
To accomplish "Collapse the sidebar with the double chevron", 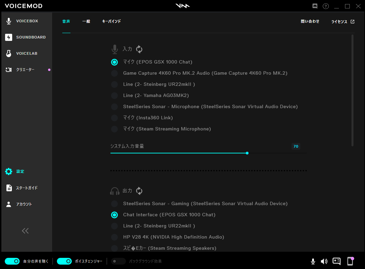I will (25, 231).
